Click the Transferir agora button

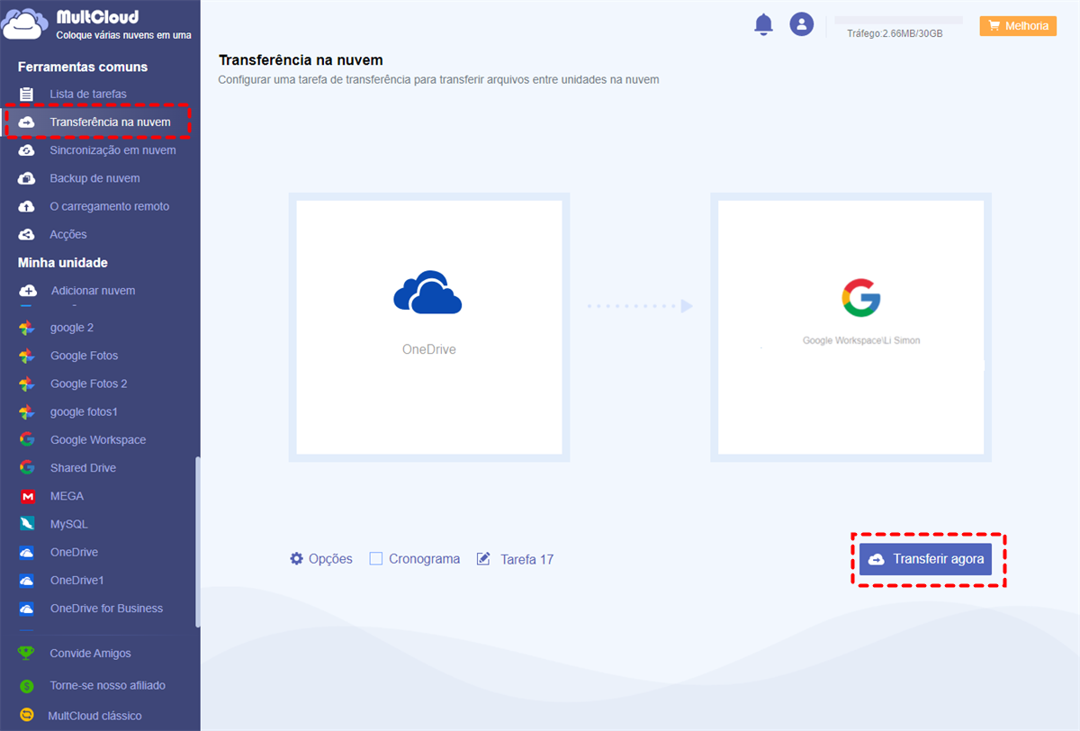[925, 559]
